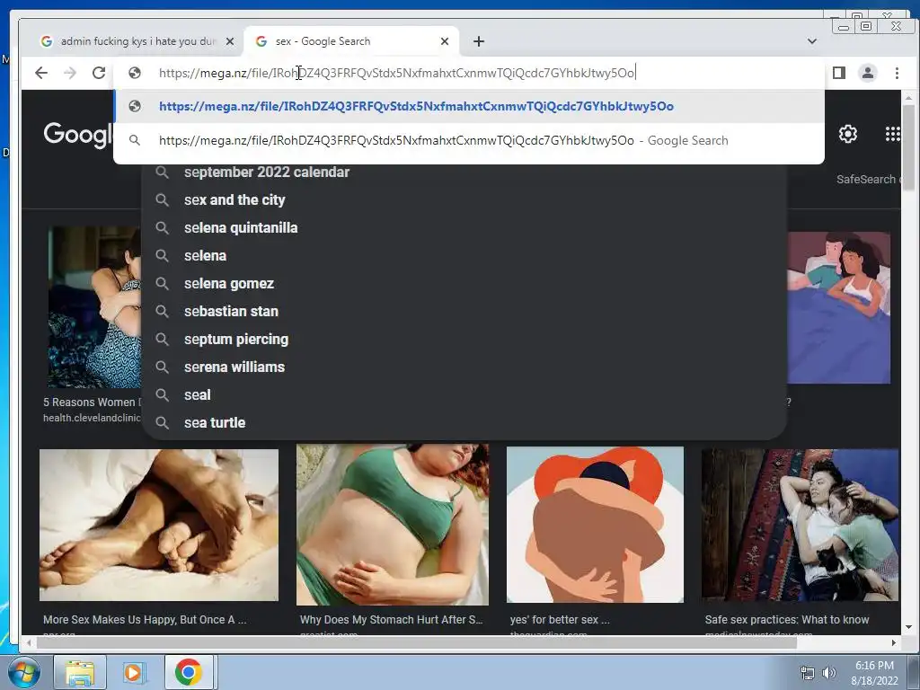Image resolution: width=920 pixels, height=690 pixels.
Task: Select 'sex and the city' suggestion
Action: coord(234,200)
